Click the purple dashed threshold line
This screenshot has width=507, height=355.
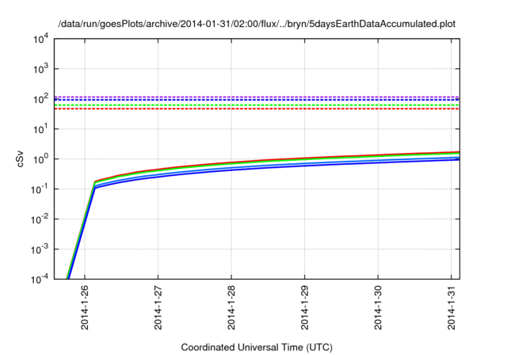point(257,97)
